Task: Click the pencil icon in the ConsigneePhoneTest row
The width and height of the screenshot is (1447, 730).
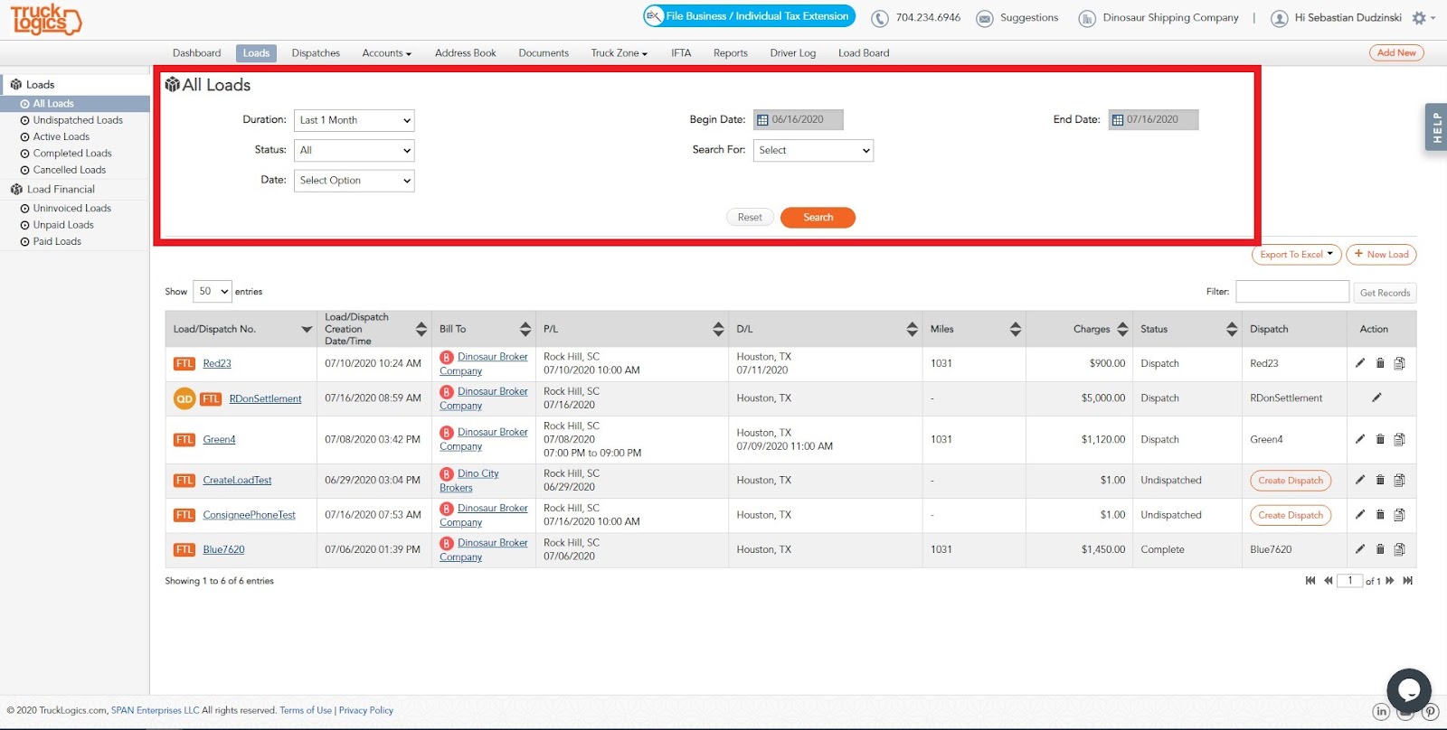Action: pyautogui.click(x=1360, y=514)
